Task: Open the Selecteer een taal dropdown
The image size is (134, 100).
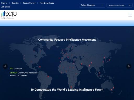Action: tap(119, 5)
